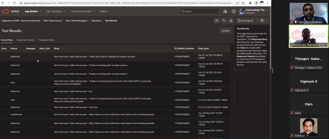Switch to the Response Body tab

pyautogui.click(x=46, y=40)
